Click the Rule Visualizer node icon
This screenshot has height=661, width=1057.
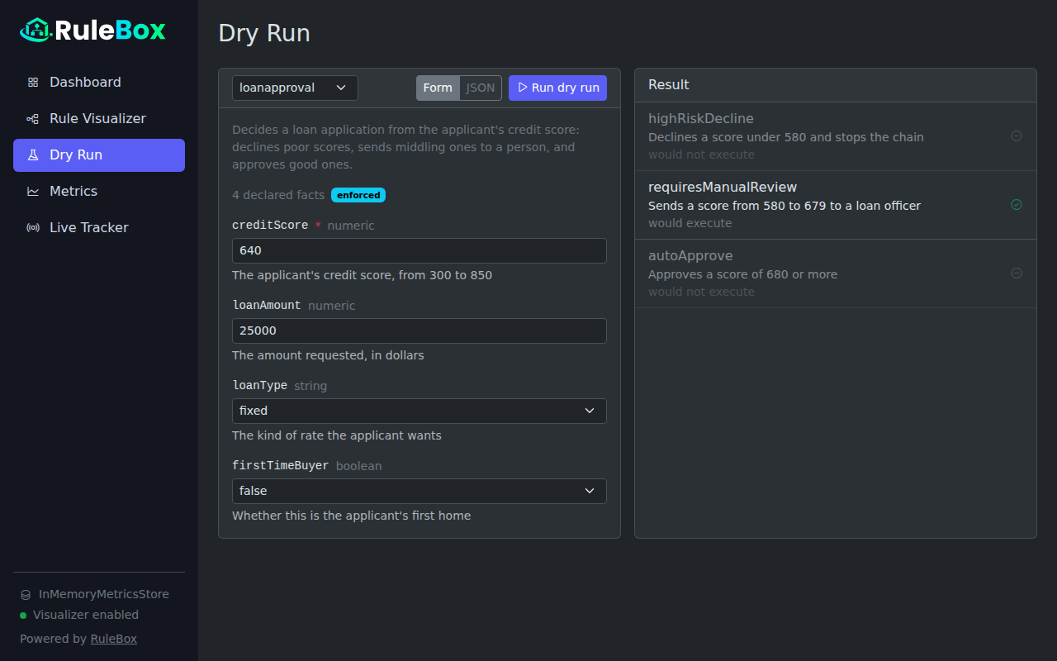(33, 119)
